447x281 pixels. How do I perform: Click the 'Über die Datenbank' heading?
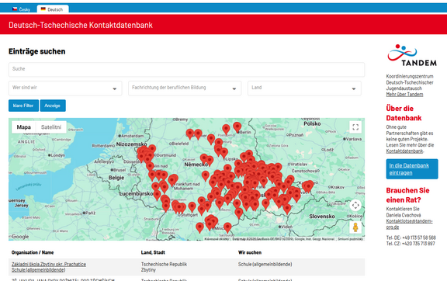point(404,113)
